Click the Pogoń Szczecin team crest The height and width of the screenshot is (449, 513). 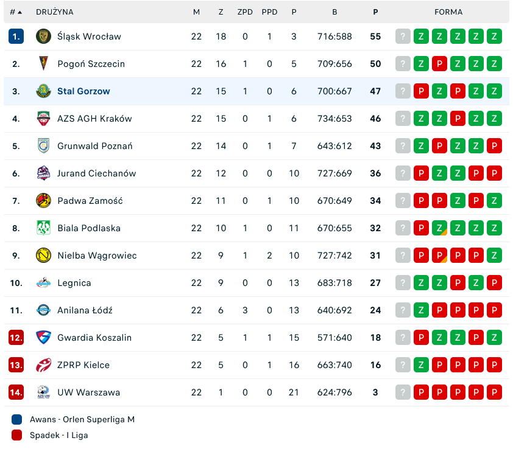[x=43, y=64]
